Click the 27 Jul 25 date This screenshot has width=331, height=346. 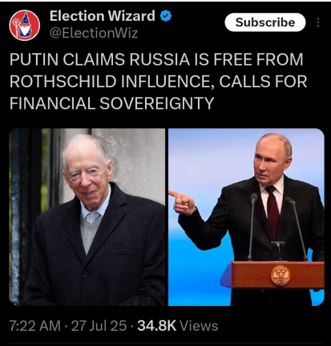[99, 326]
